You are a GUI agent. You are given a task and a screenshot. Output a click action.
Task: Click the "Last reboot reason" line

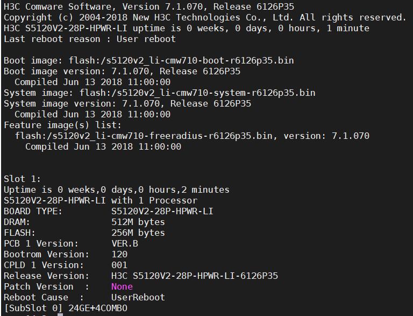(89, 39)
